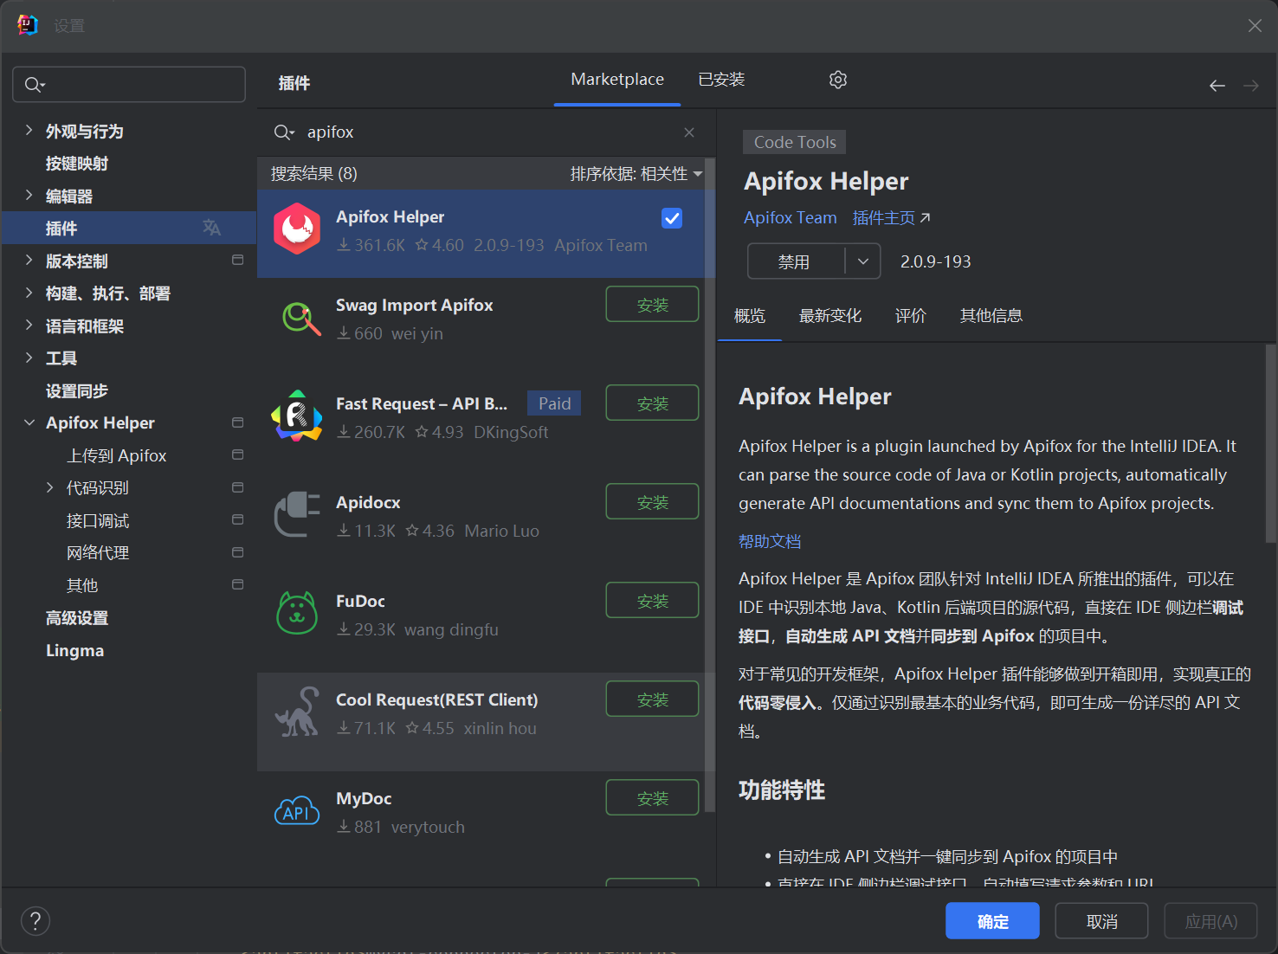Click the MyDoc cloud API icon

[x=297, y=810]
